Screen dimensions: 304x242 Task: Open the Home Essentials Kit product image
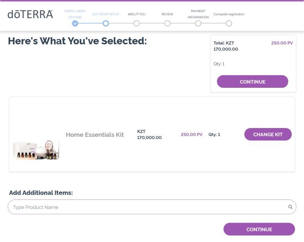click(36, 150)
